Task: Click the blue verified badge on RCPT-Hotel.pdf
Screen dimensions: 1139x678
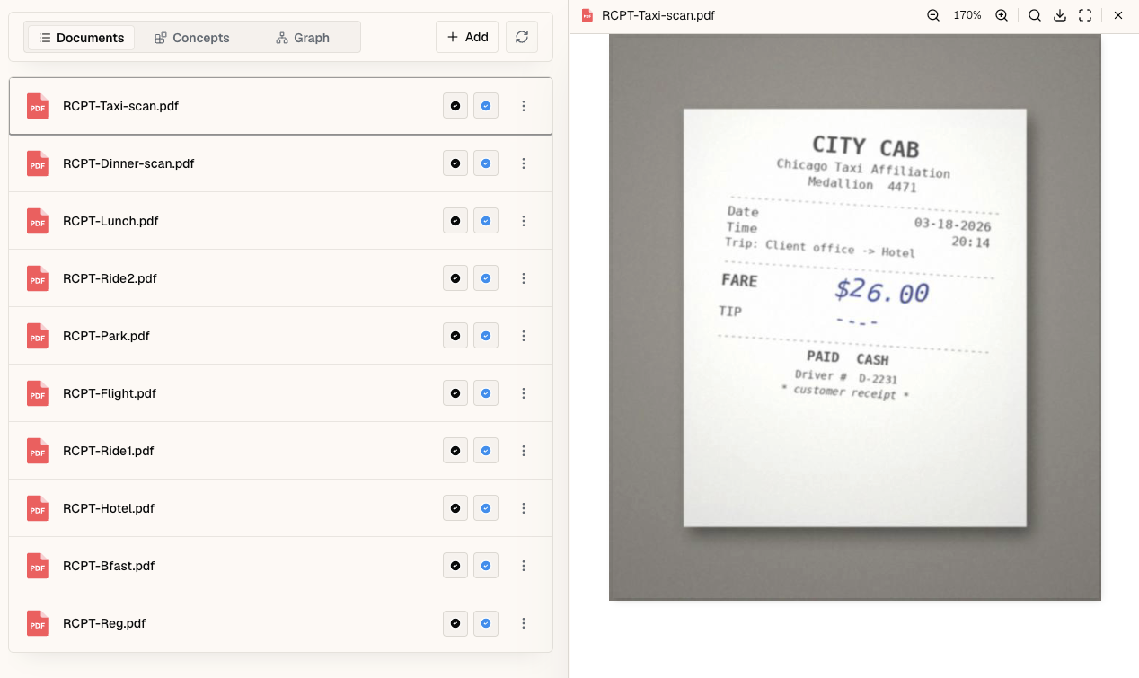Action: 486,508
